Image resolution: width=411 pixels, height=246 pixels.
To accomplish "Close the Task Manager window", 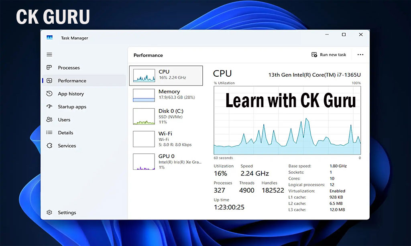I will (x=361, y=35).
